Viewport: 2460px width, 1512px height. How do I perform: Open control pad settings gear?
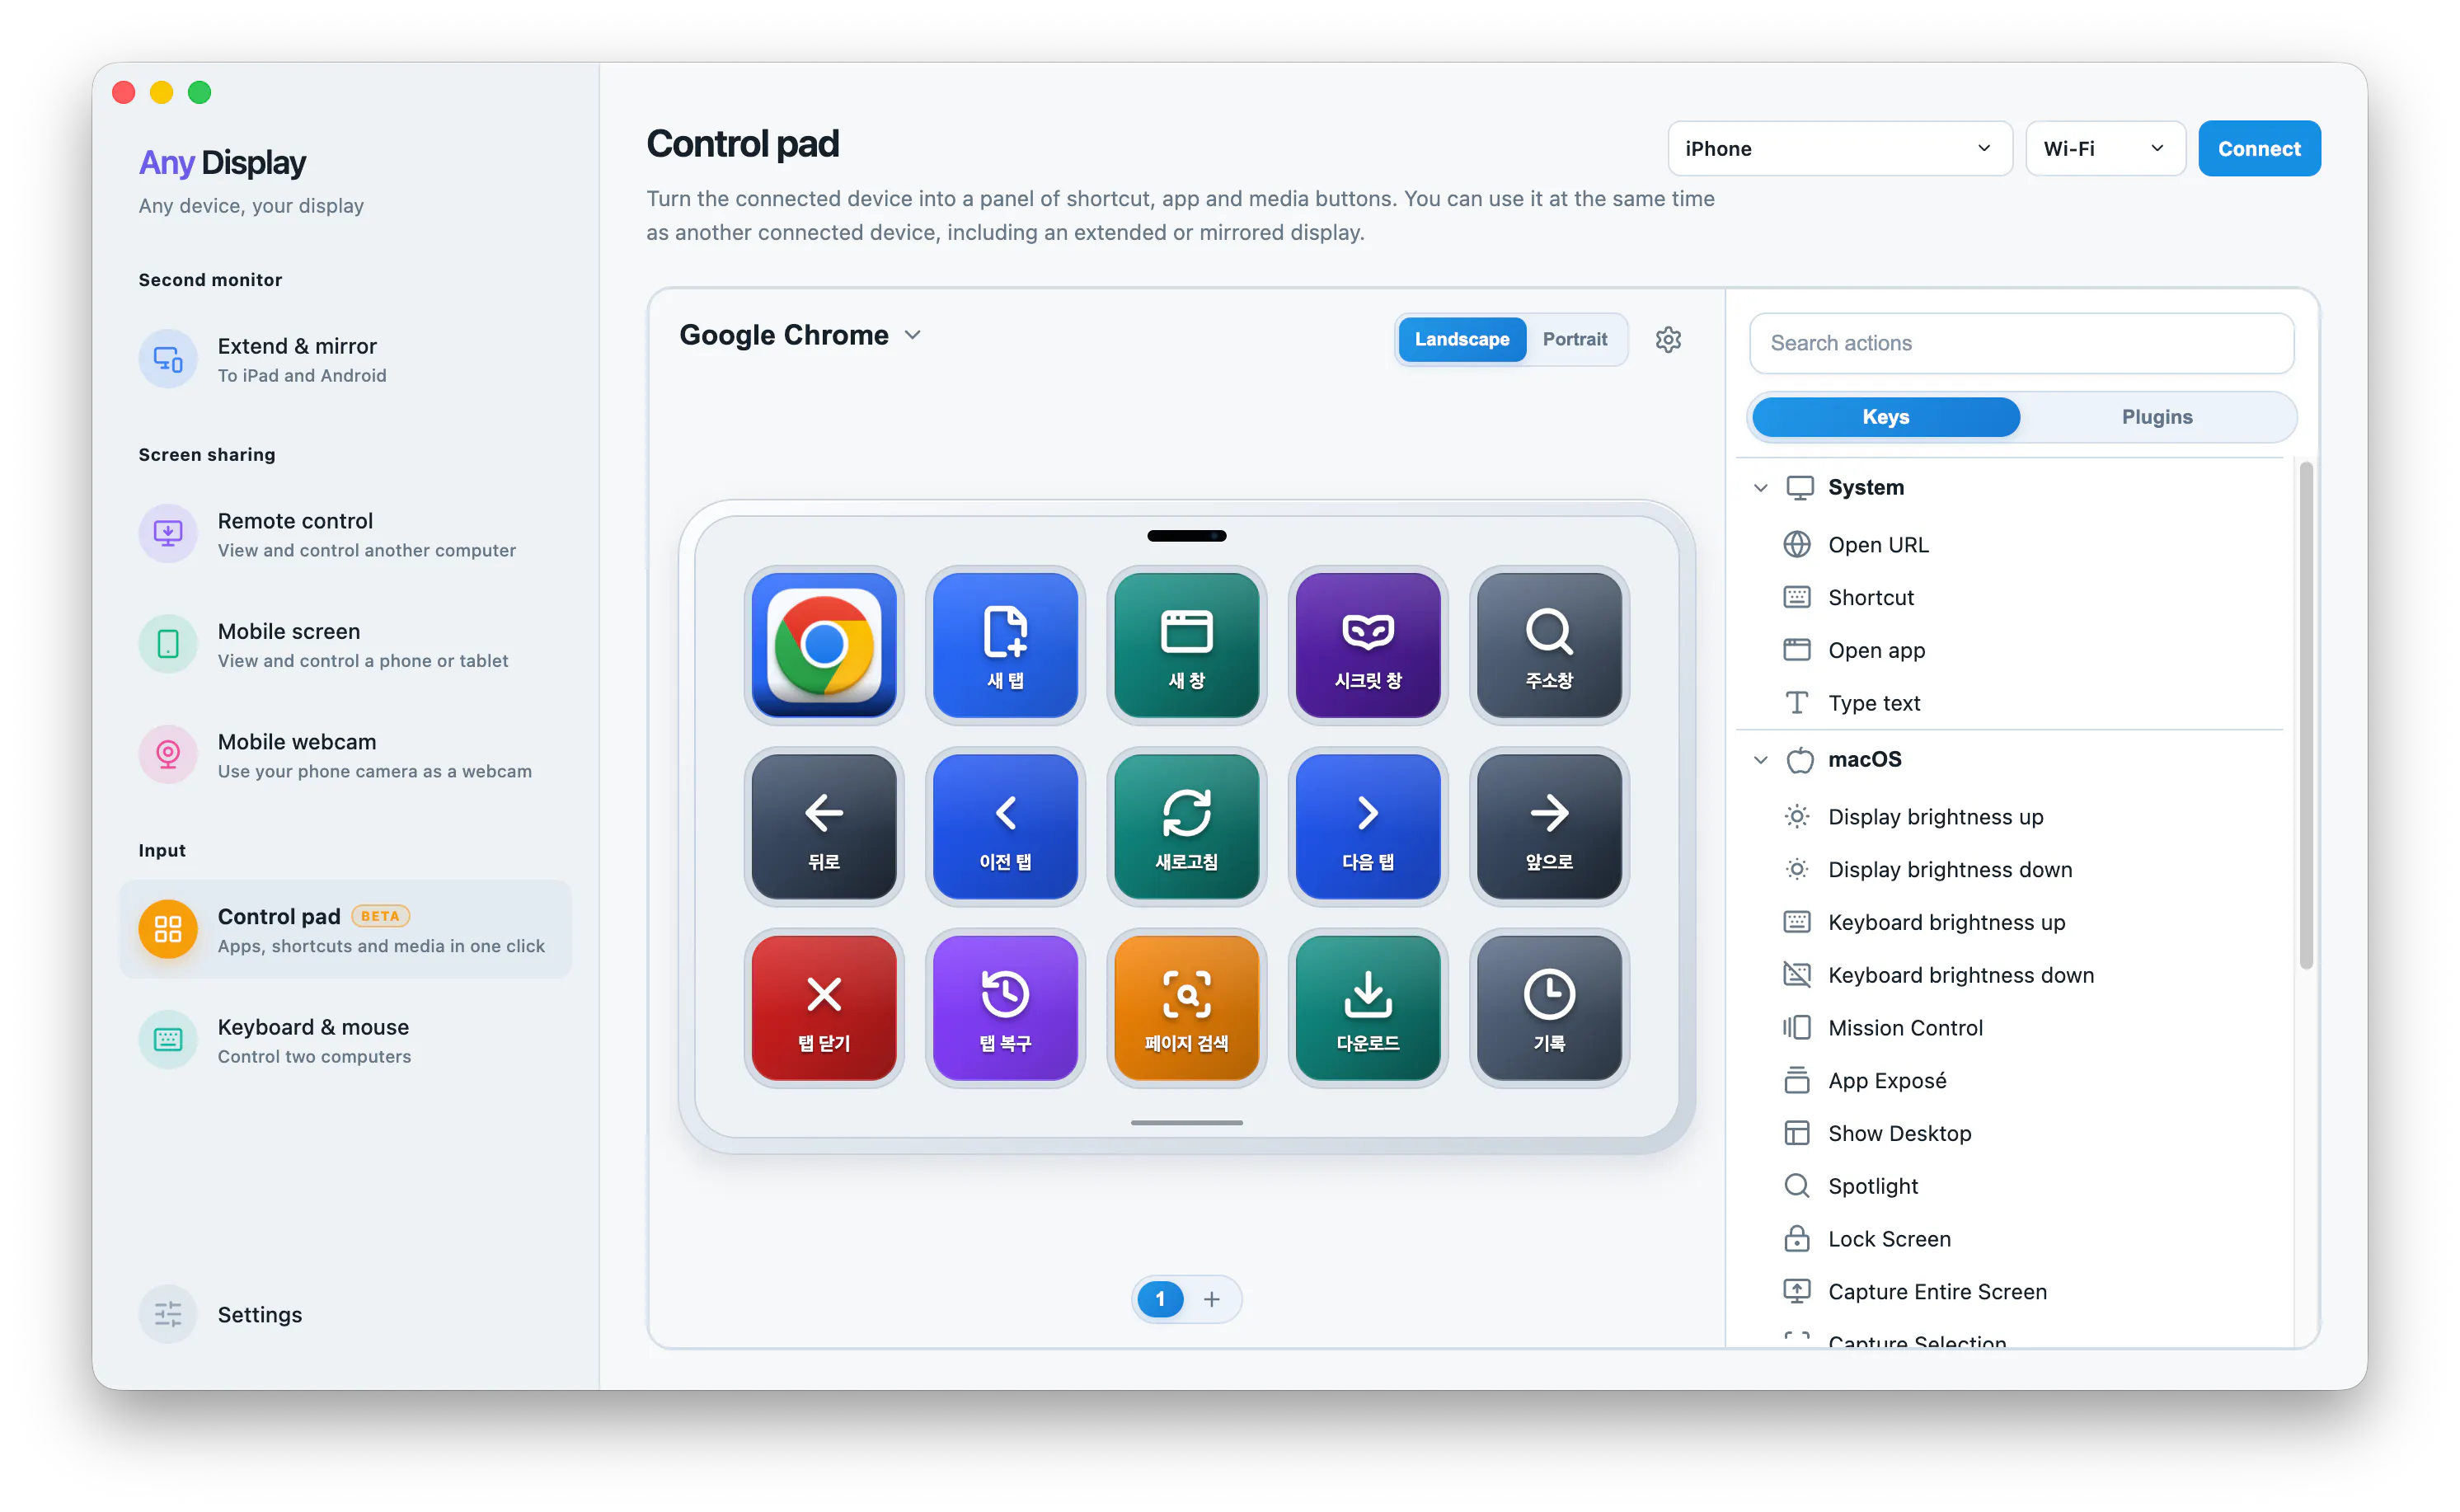tap(1668, 339)
